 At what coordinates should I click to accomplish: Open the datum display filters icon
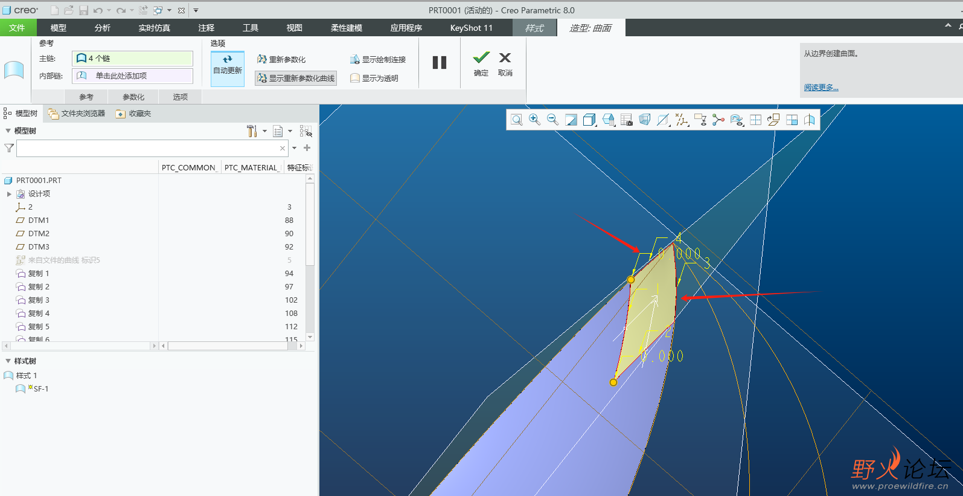682,120
